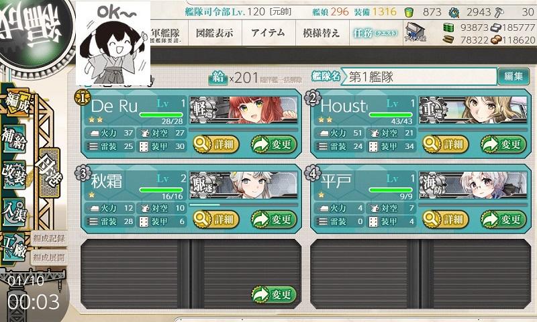Click 詳細 details for De Ruyter
Image resolution: width=537 pixels, height=322 pixels.
216,144
